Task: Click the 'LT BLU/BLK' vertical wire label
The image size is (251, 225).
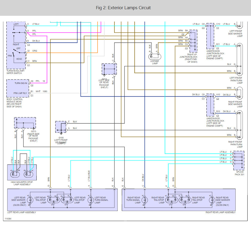Action: 89,176
